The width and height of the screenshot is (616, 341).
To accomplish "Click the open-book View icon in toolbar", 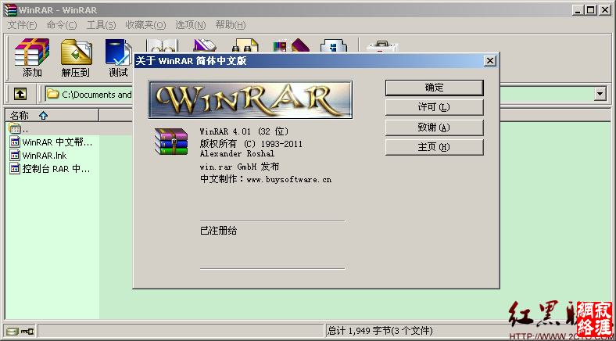I will (x=162, y=45).
